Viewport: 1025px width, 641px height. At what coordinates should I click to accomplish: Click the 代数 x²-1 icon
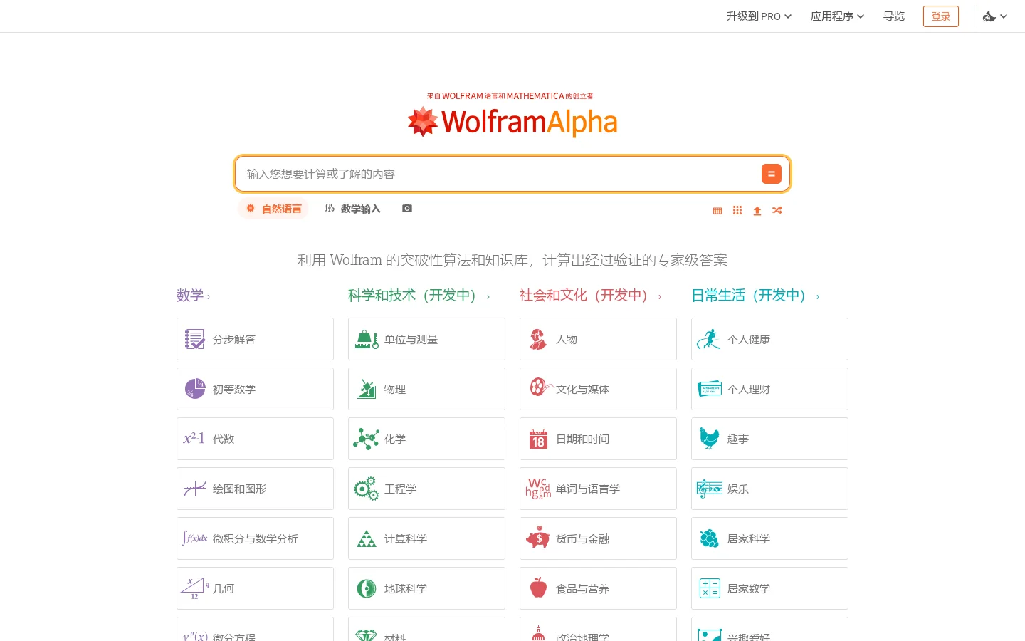[x=194, y=439]
